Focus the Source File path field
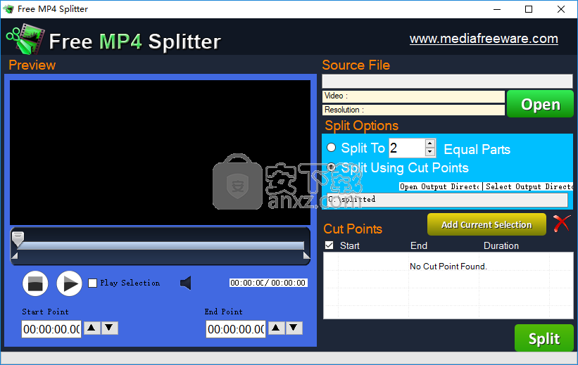The width and height of the screenshot is (578, 365). [x=447, y=81]
